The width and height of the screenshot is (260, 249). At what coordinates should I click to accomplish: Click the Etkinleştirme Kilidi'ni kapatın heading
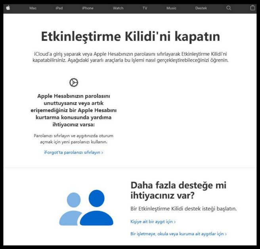pos(130,37)
